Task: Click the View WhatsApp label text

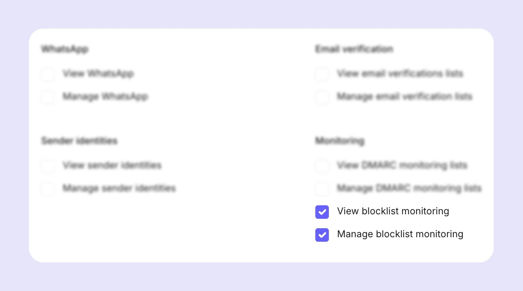Action: [99, 74]
